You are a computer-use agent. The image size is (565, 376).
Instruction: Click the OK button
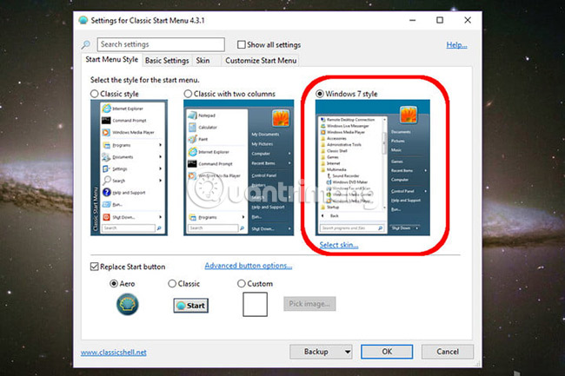tap(387, 352)
